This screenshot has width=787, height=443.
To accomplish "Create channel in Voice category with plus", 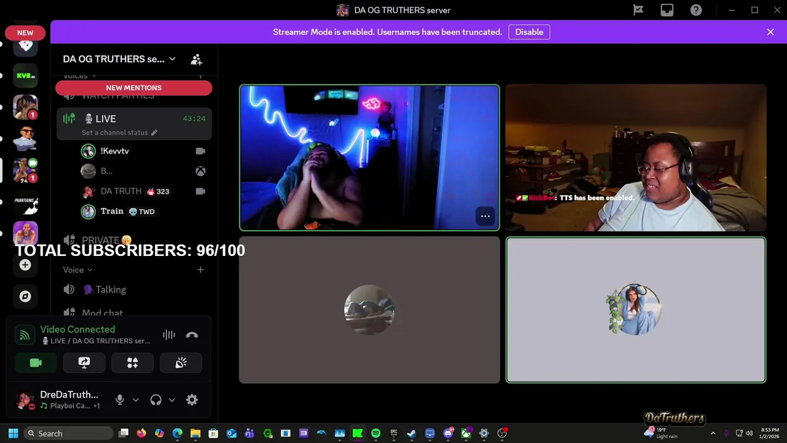I will pos(200,269).
